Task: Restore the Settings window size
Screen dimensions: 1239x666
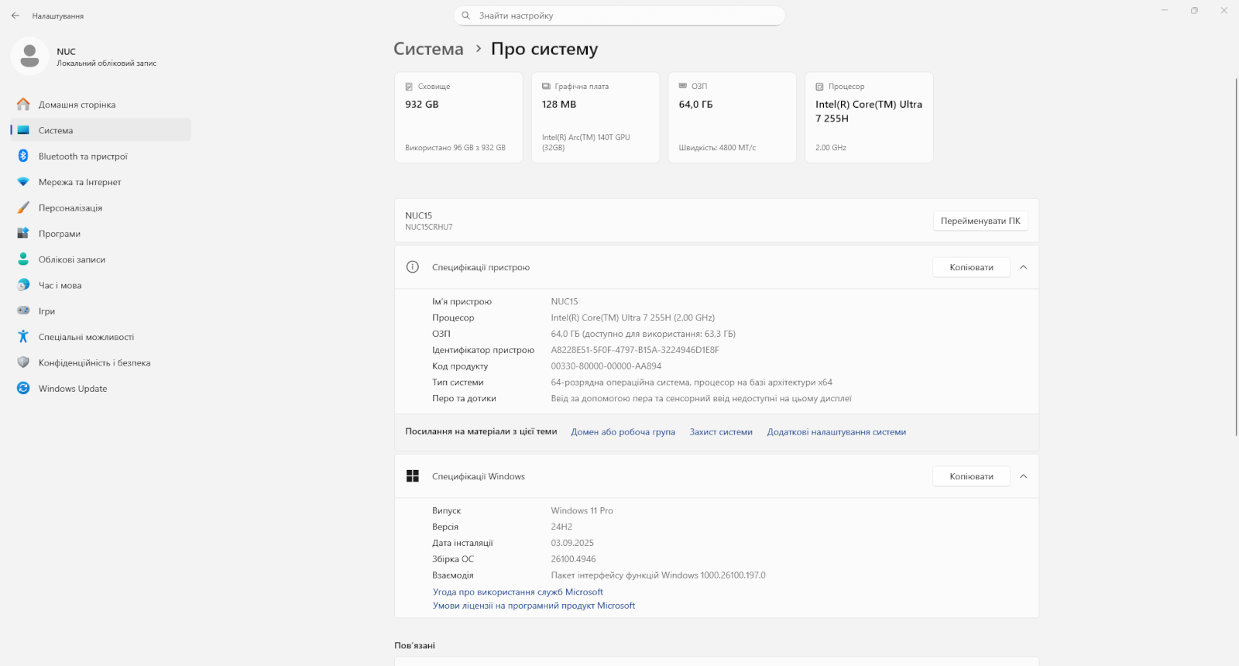Action: [x=1194, y=10]
